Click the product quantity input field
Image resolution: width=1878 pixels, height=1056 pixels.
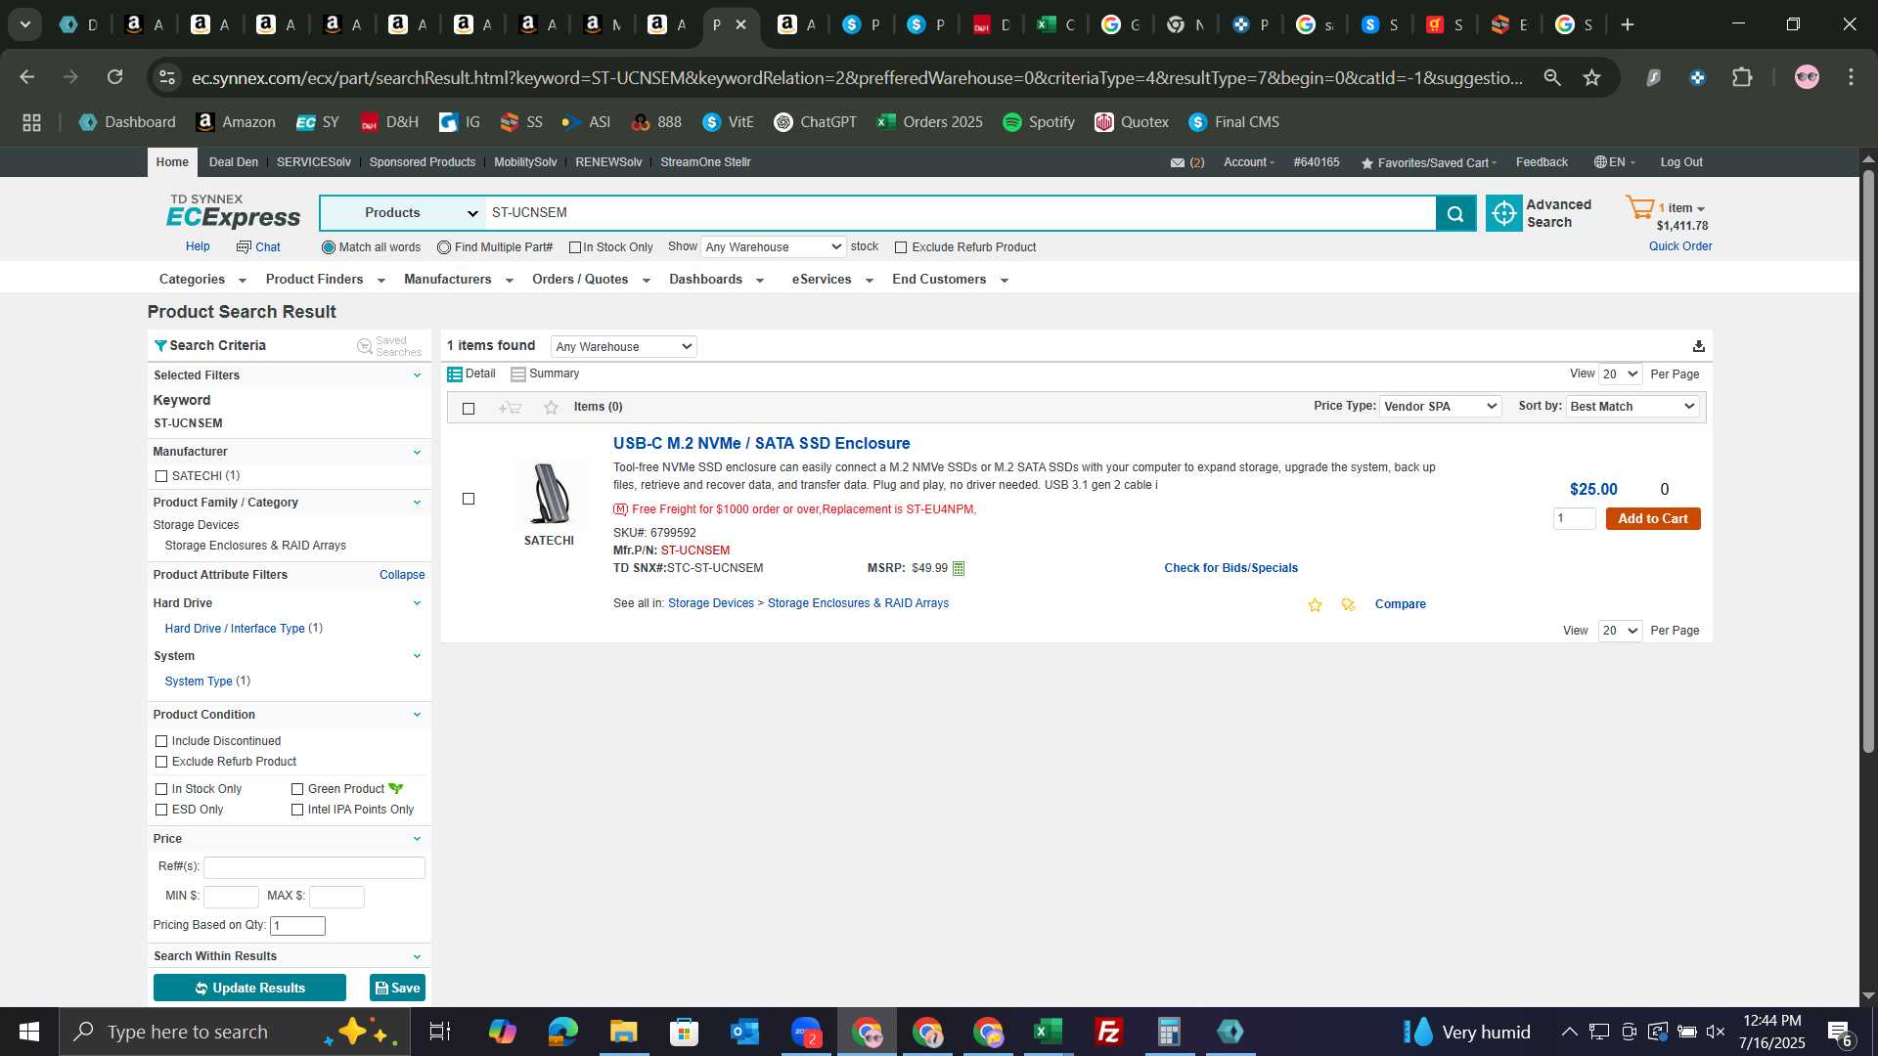(x=1574, y=519)
